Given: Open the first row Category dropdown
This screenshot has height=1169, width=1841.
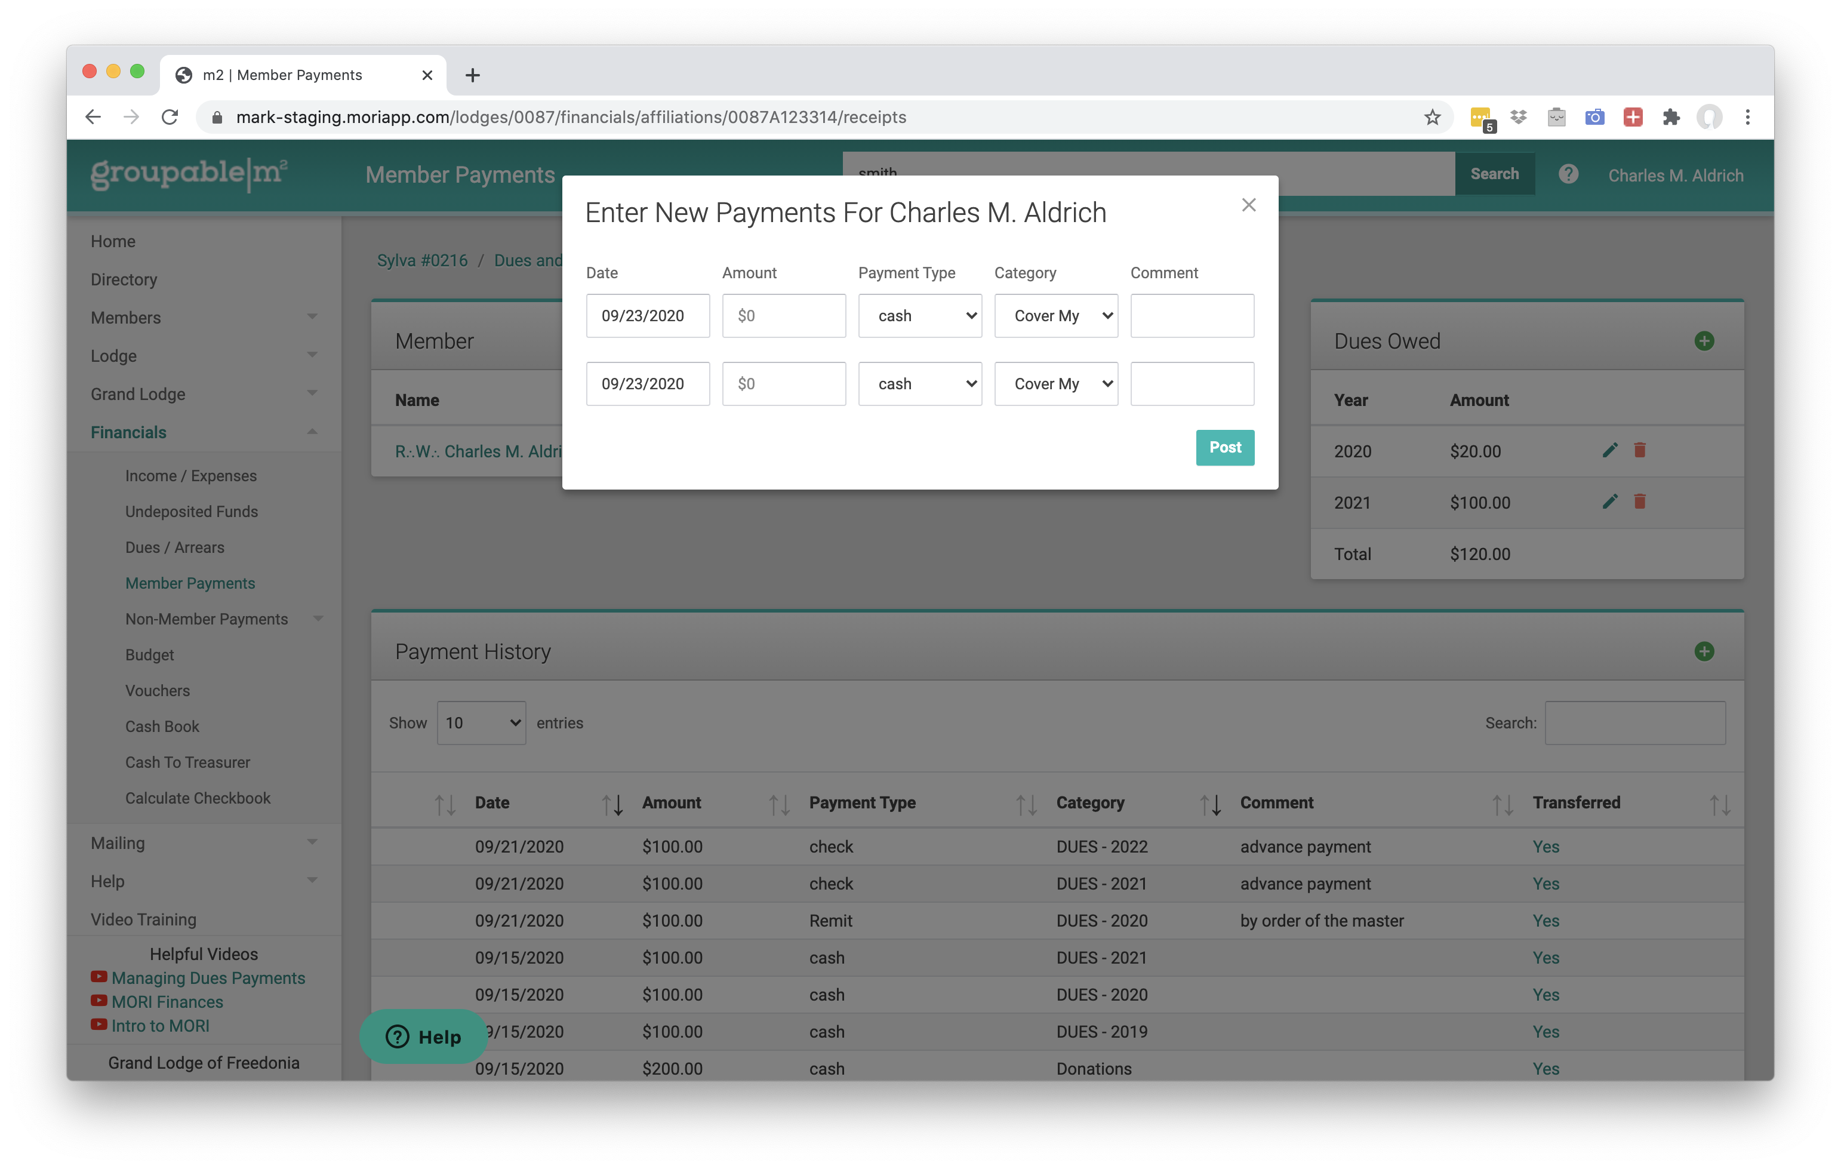Looking at the screenshot, I should click(1056, 316).
